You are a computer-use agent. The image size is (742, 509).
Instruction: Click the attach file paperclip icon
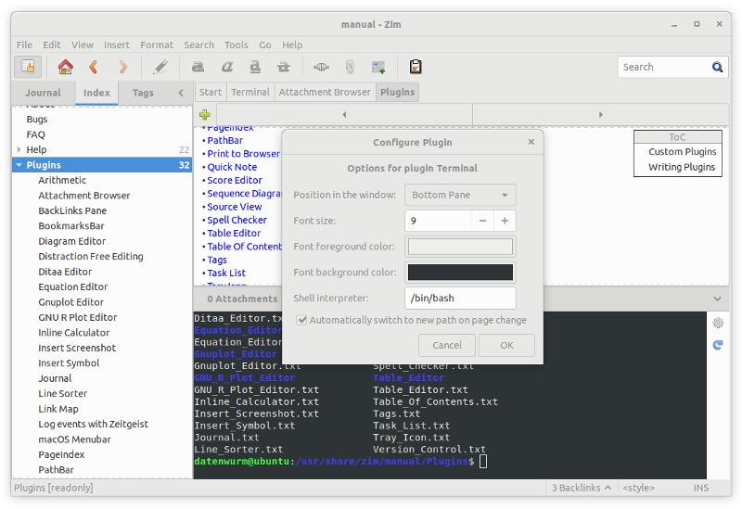[350, 67]
